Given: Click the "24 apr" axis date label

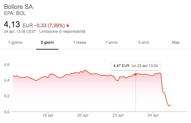Looking at the screenshot, I should (x=153, y=116).
